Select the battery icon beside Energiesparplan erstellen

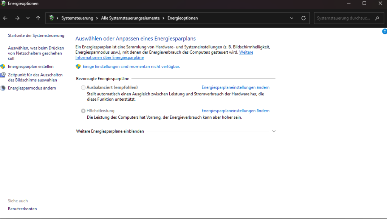coord(3,67)
